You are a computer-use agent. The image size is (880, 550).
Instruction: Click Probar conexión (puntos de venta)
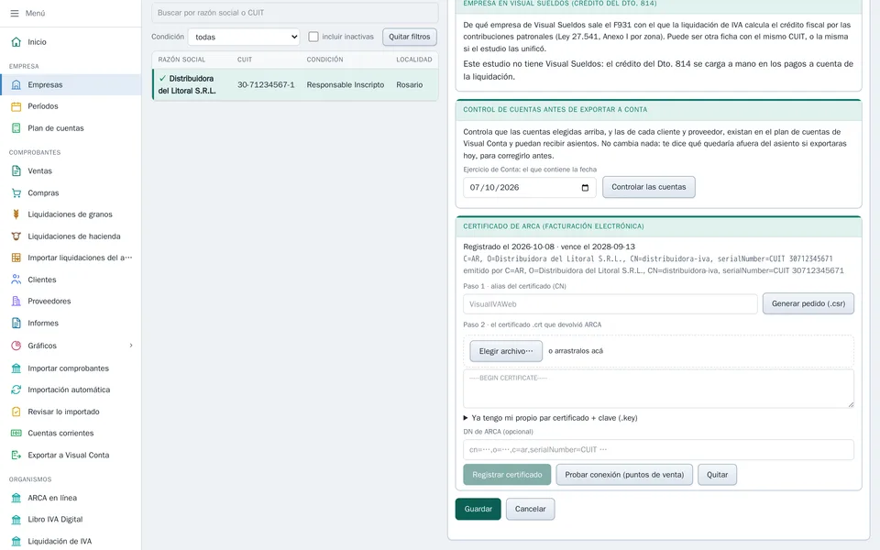(x=624, y=475)
